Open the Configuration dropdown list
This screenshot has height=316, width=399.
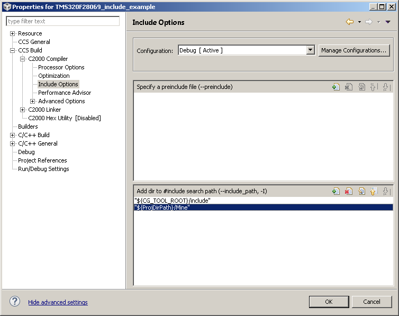(x=310, y=50)
